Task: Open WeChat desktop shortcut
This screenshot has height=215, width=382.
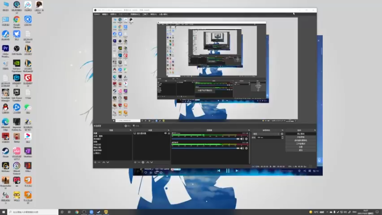Action: [28, 108]
